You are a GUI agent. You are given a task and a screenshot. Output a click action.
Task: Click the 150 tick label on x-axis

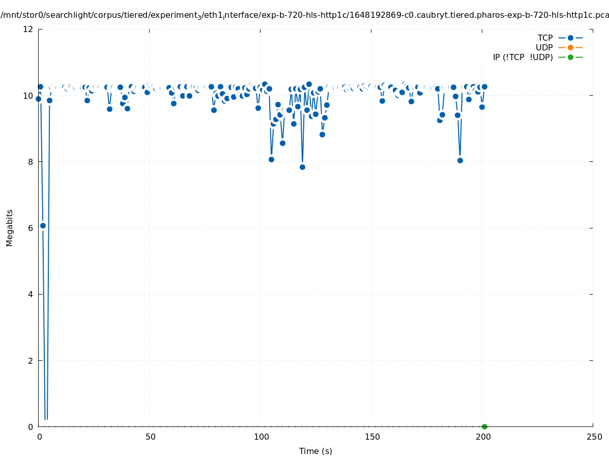(x=372, y=437)
